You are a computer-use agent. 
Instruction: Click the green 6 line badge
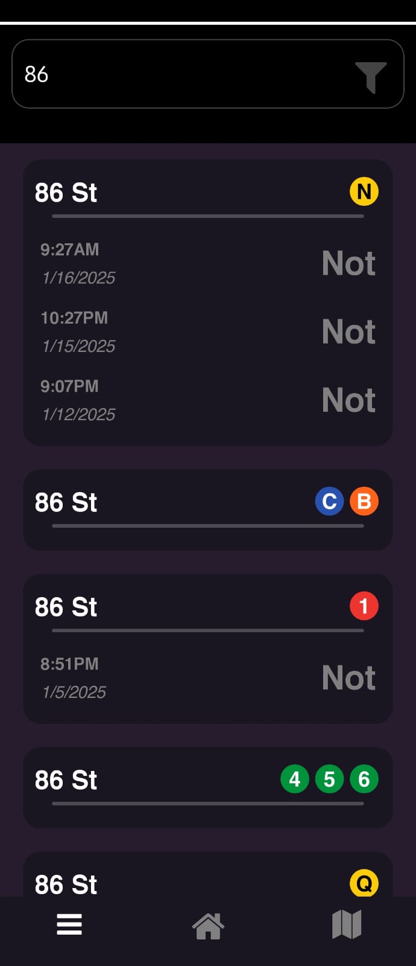pyautogui.click(x=364, y=779)
